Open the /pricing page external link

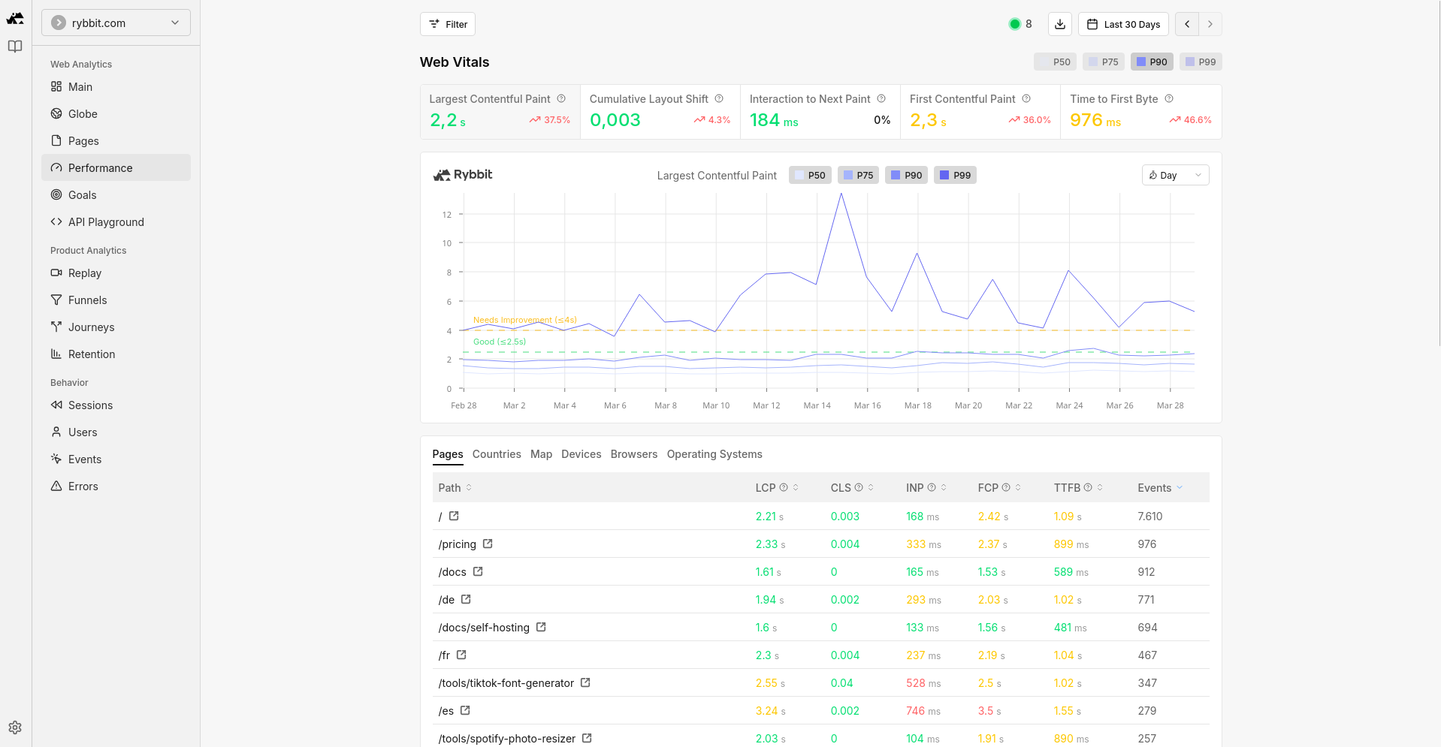pyautogui.click(x=488, y=544)
